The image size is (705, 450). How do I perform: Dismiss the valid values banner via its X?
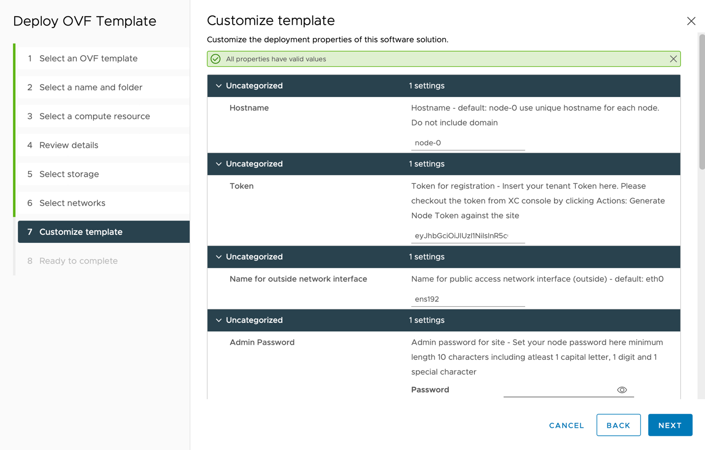click(x=673, y=59)
